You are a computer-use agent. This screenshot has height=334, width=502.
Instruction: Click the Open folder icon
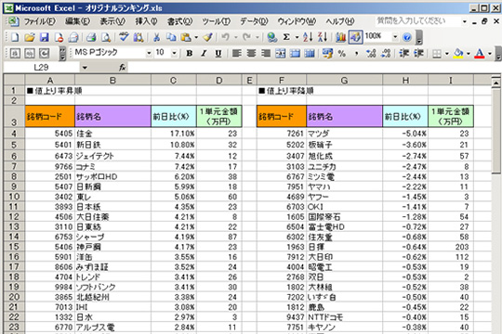coord(30,37)
